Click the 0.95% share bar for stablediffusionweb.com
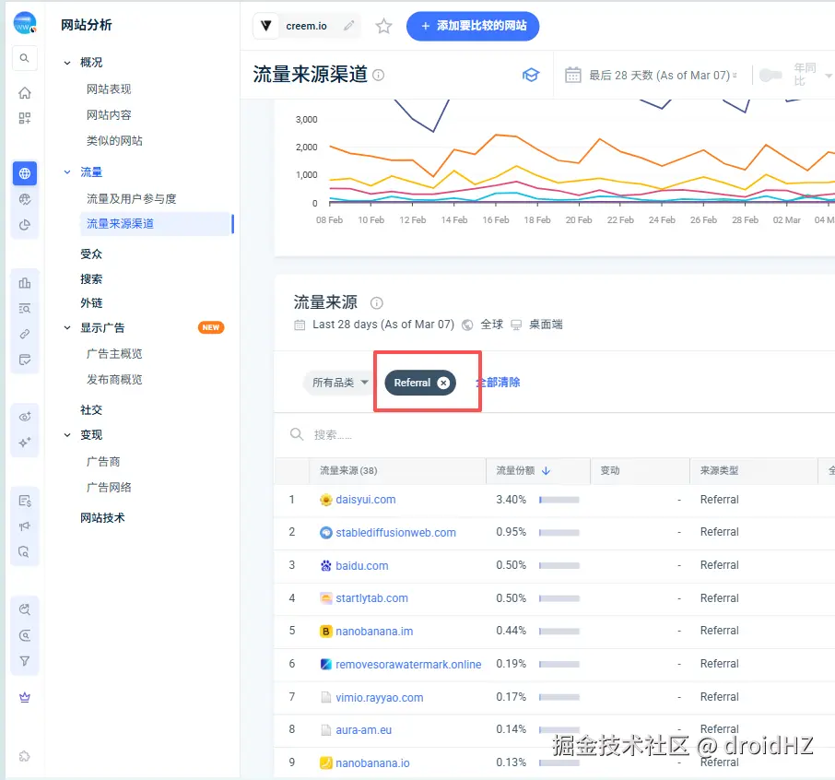This screenshot has height=780, width=835. (559, 532)
